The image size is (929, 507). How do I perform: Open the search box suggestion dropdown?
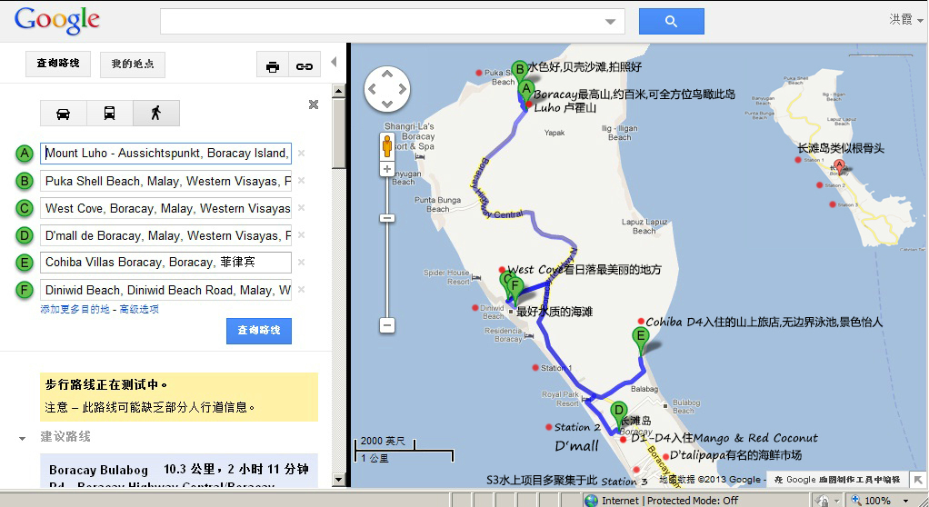610,21
